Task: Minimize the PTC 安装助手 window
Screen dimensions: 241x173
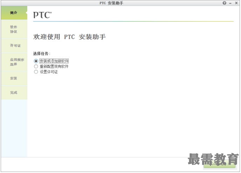Action: click(x=230, y=3)
